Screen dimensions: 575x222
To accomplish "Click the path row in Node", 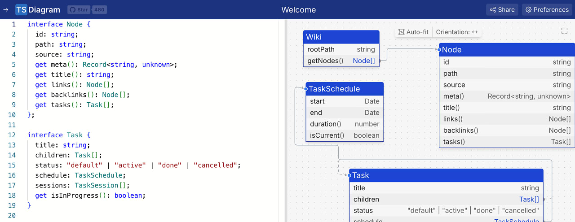I will pyautogui.click(x=507, y=74).
